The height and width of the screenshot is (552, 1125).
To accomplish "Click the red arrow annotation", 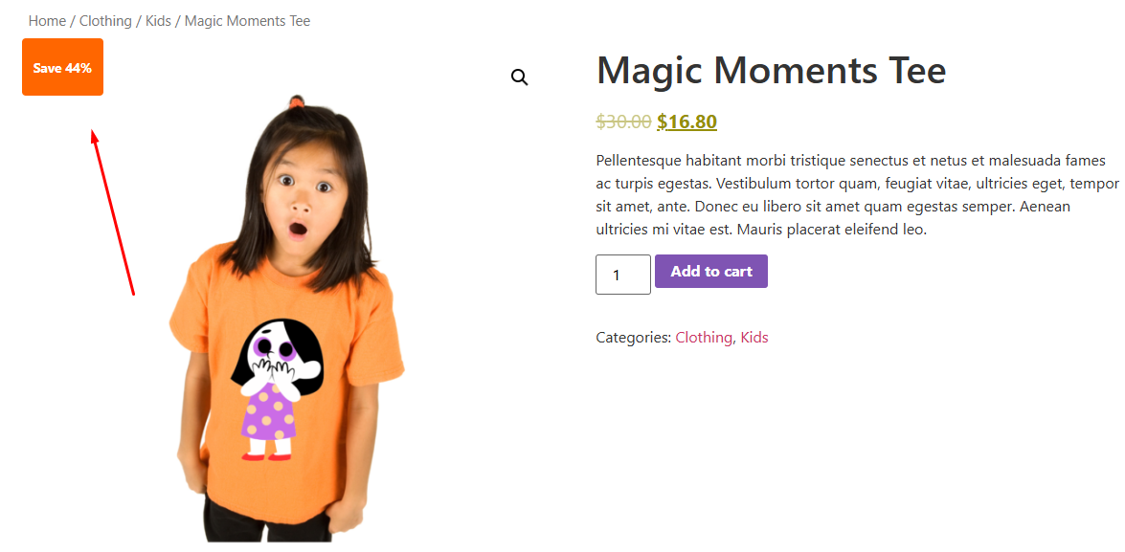I will (113, 212).
